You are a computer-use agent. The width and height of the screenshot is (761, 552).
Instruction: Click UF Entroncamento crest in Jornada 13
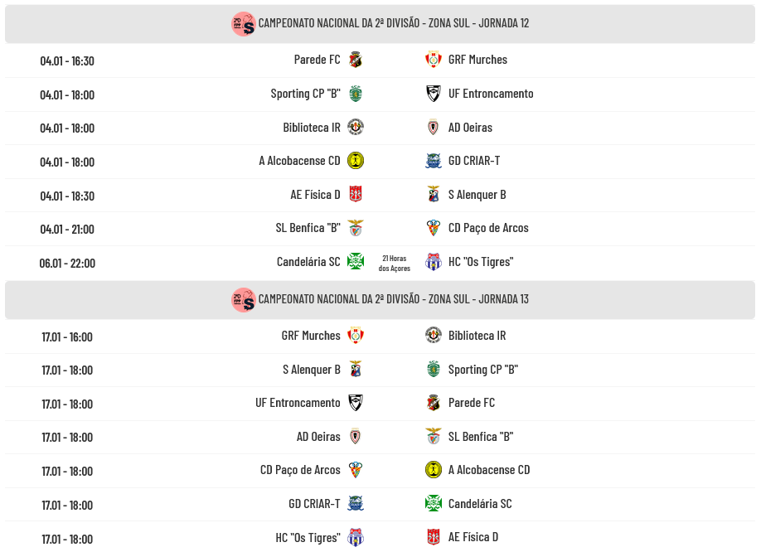pyautogui.click(x=356, y=403)
